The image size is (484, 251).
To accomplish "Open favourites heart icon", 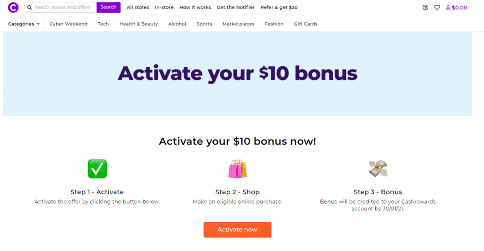I will point(437,8).
